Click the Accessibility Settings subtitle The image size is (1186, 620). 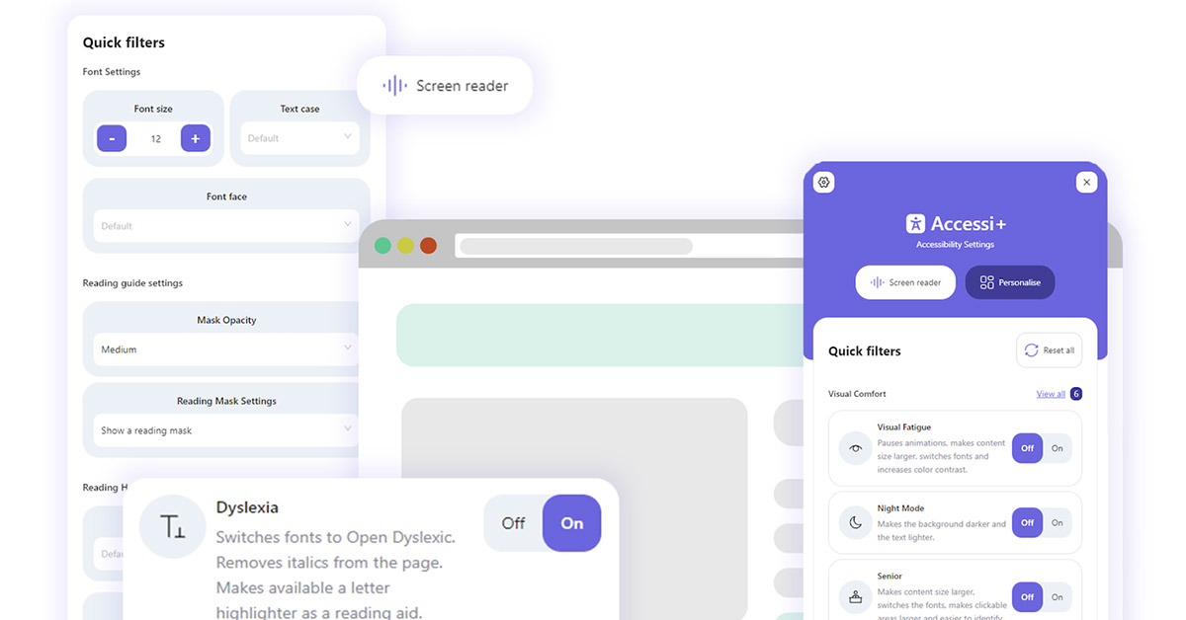point(955,245)
